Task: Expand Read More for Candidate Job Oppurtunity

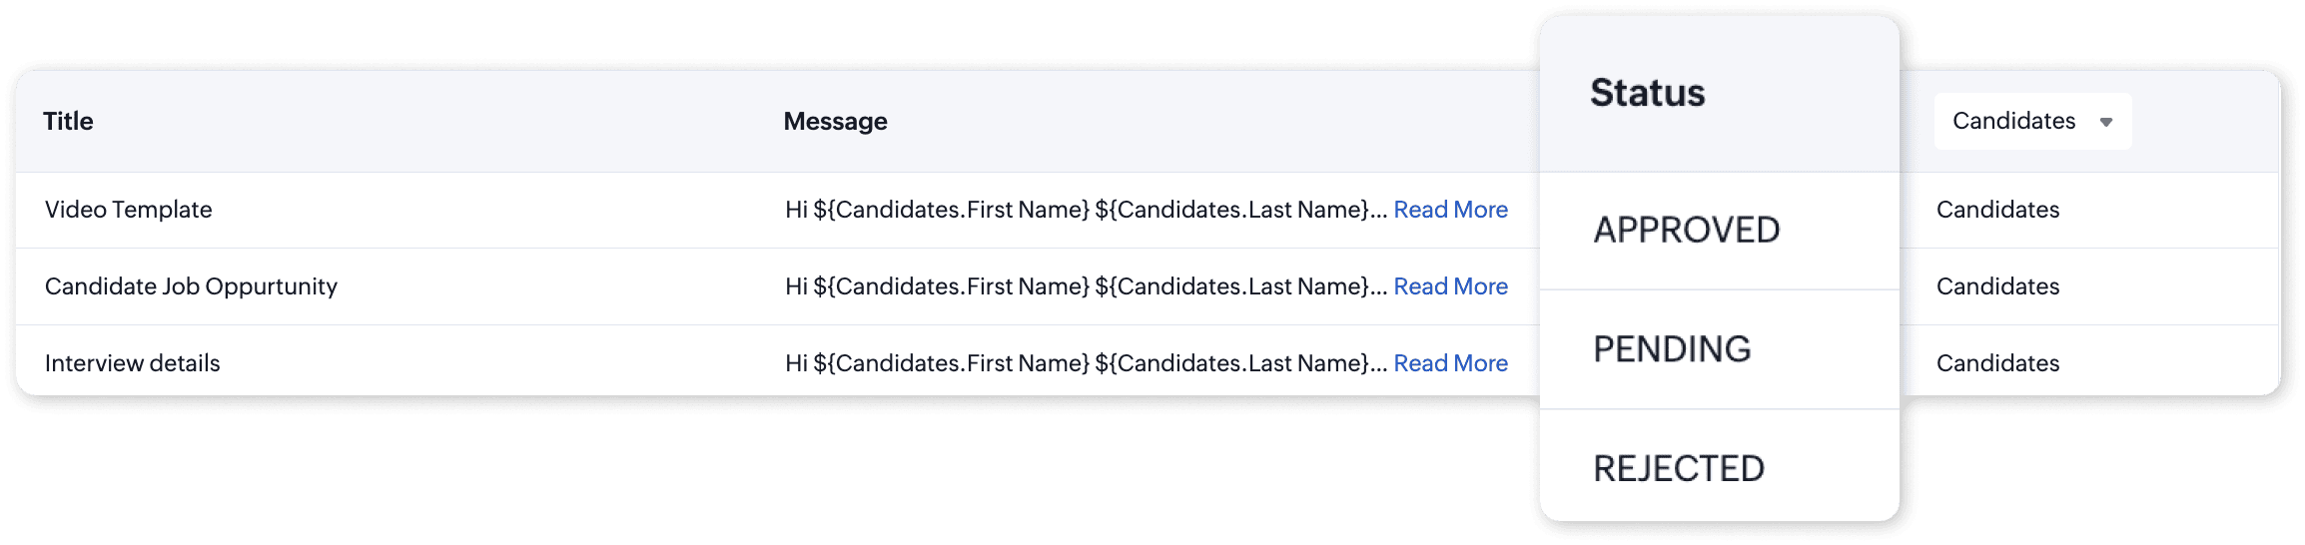Action: [x=1450, y=286]
